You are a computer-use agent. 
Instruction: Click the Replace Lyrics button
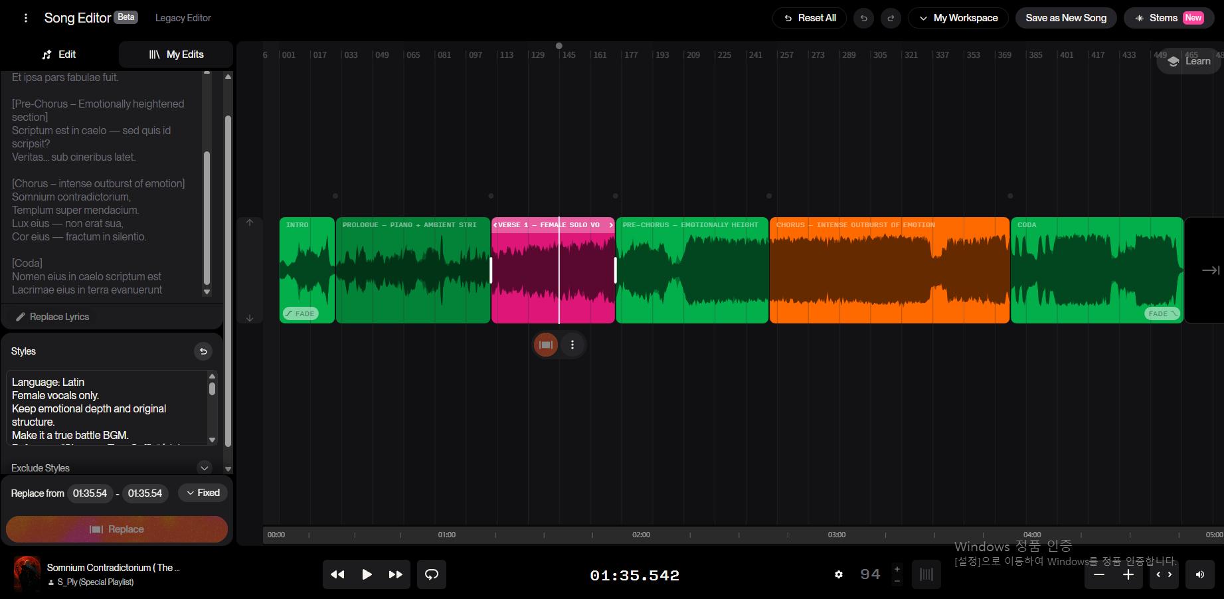click(x=52, y=317)
